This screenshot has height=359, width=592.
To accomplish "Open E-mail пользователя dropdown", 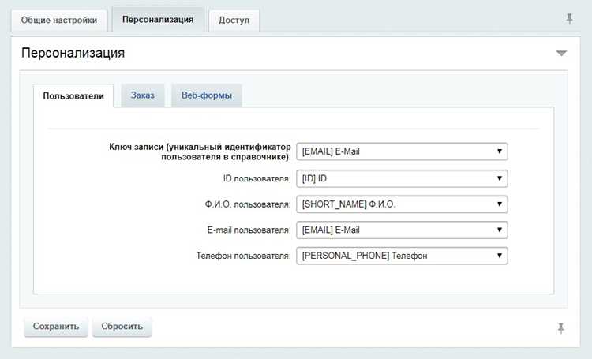I will 402,230.
